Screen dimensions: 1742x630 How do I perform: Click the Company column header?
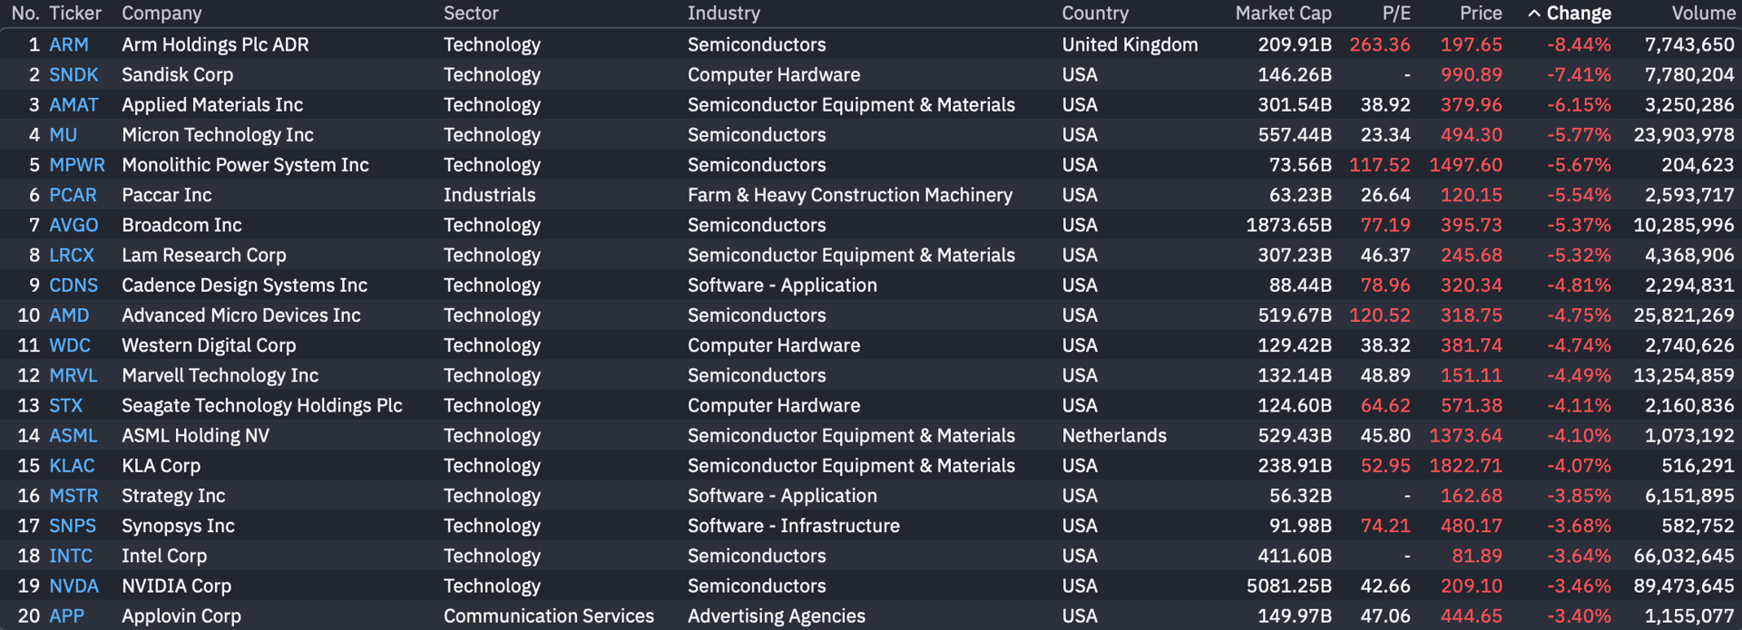pyautogui.click(x=161, y=14)
